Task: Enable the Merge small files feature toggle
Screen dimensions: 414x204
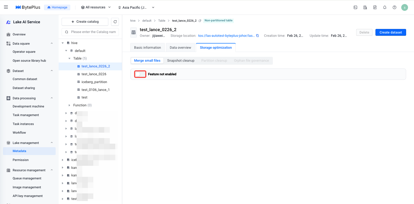Action: tap(140, 74)
